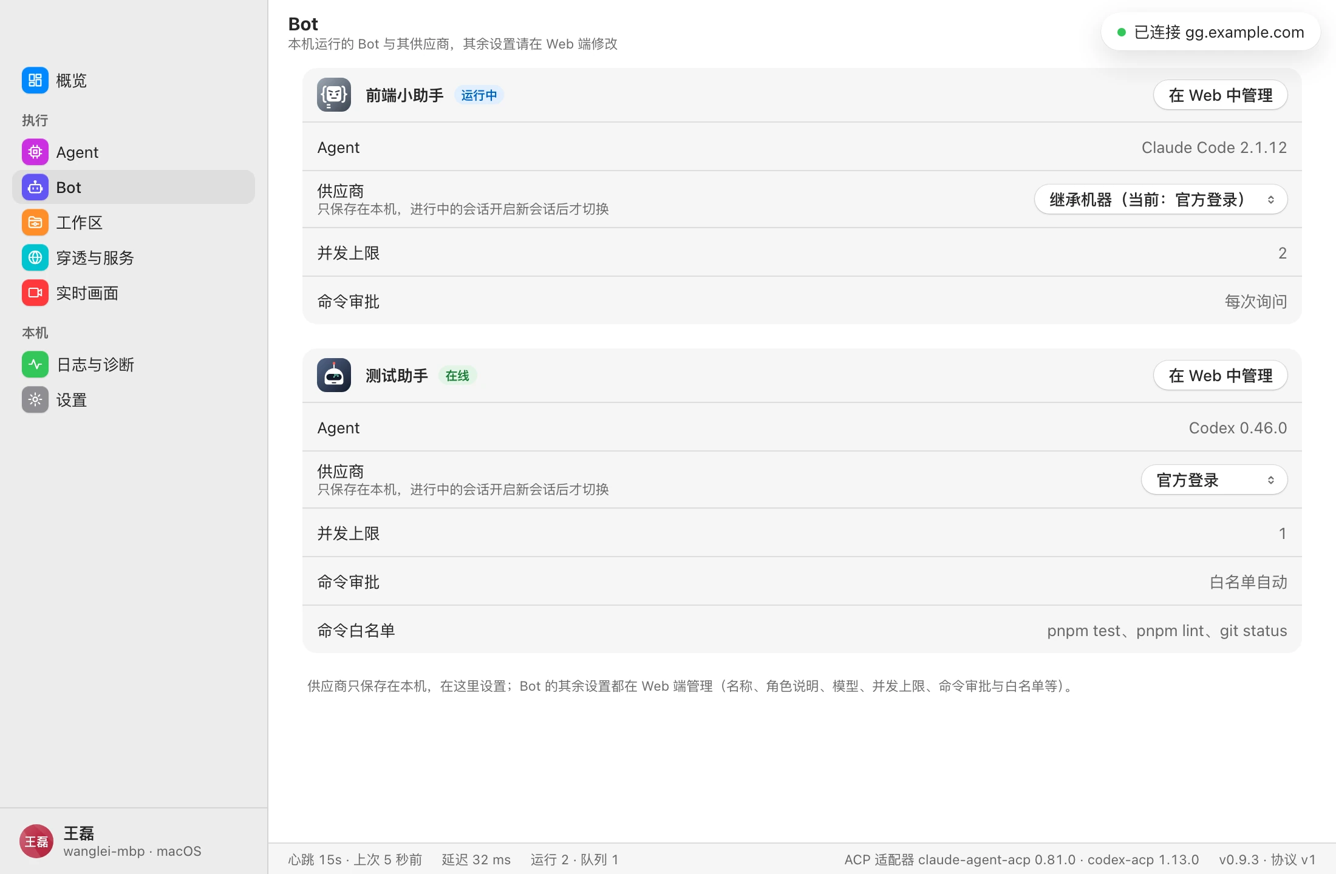
Task: Click Claude Code 2.1.12 agent value
Action: 1214,147
